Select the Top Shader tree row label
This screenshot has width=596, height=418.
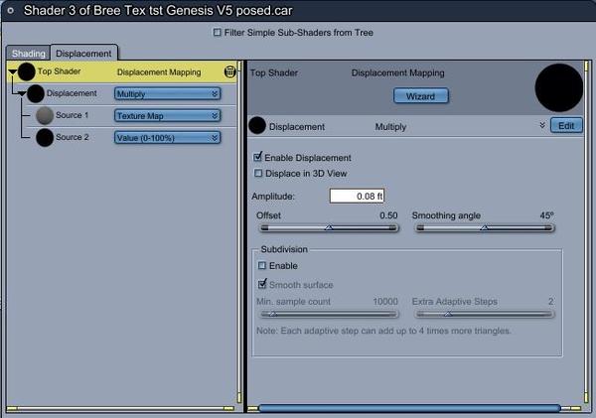pyautogui.click(x=59, y=71)
